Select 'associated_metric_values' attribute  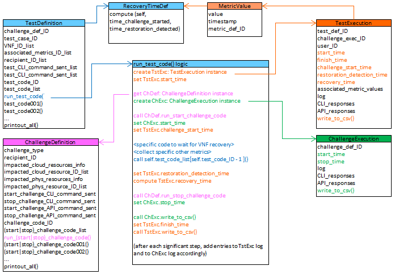pyautogui.click(x=350, y=89)
